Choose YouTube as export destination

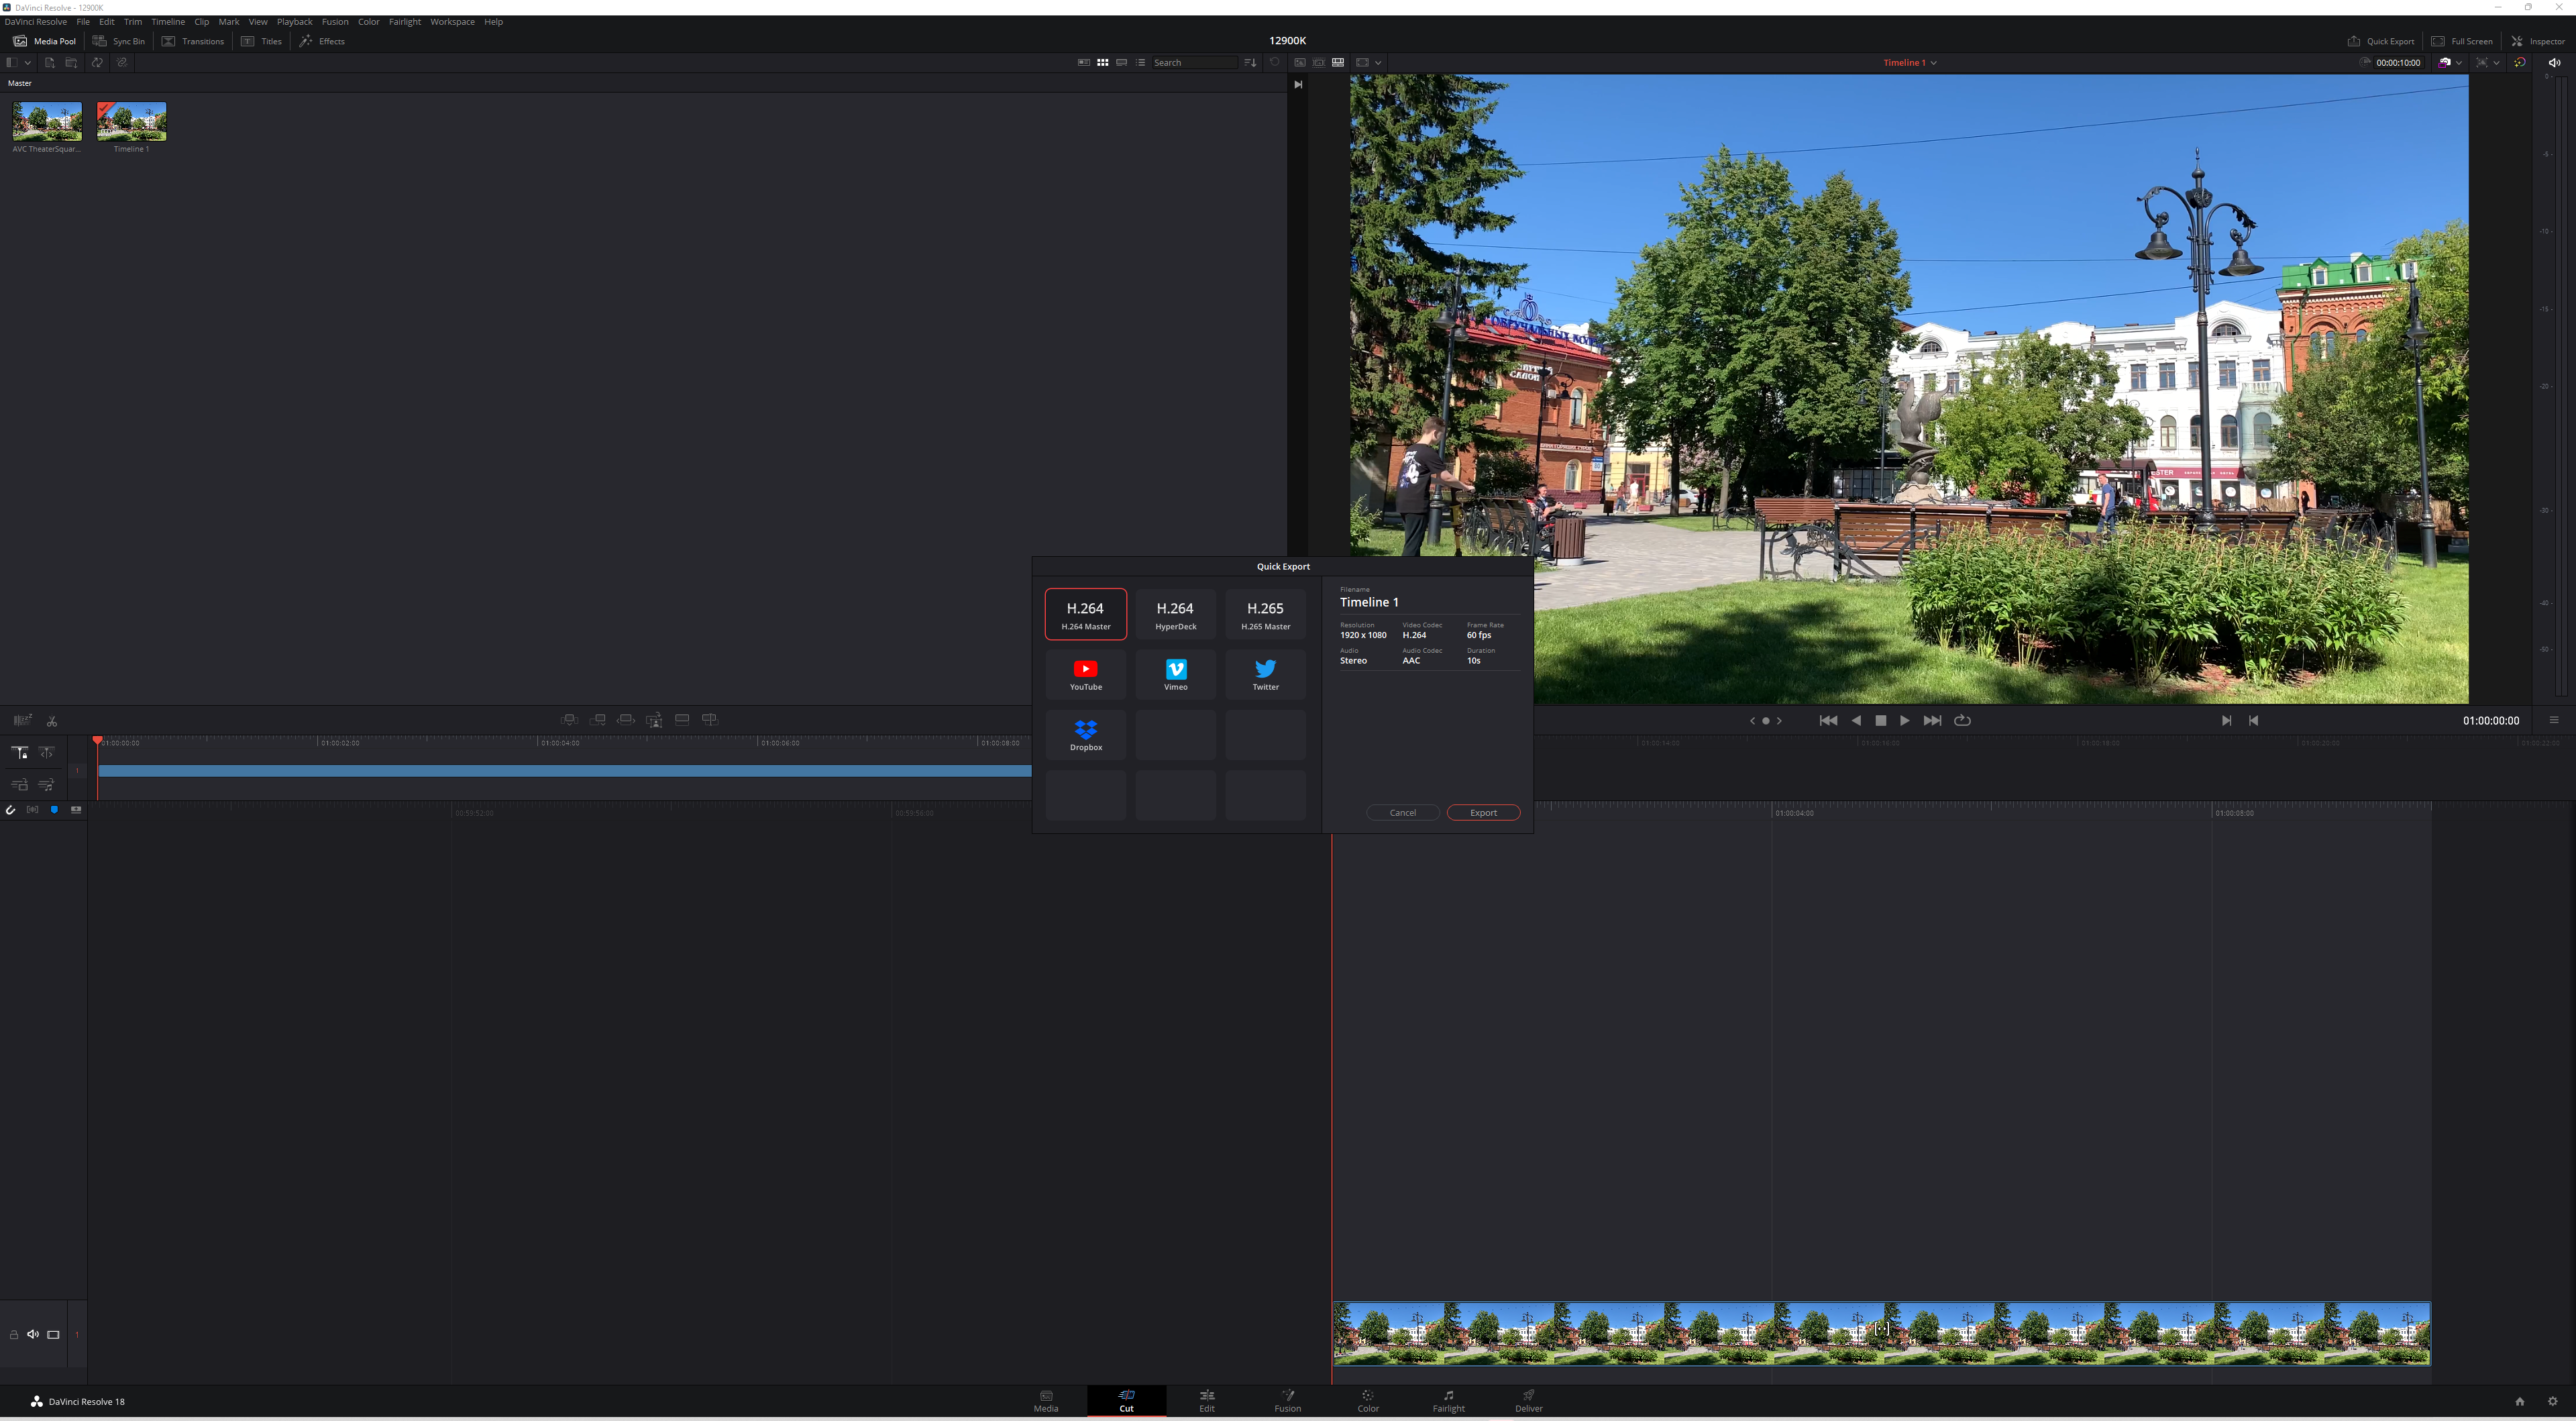coord(1085,675)
